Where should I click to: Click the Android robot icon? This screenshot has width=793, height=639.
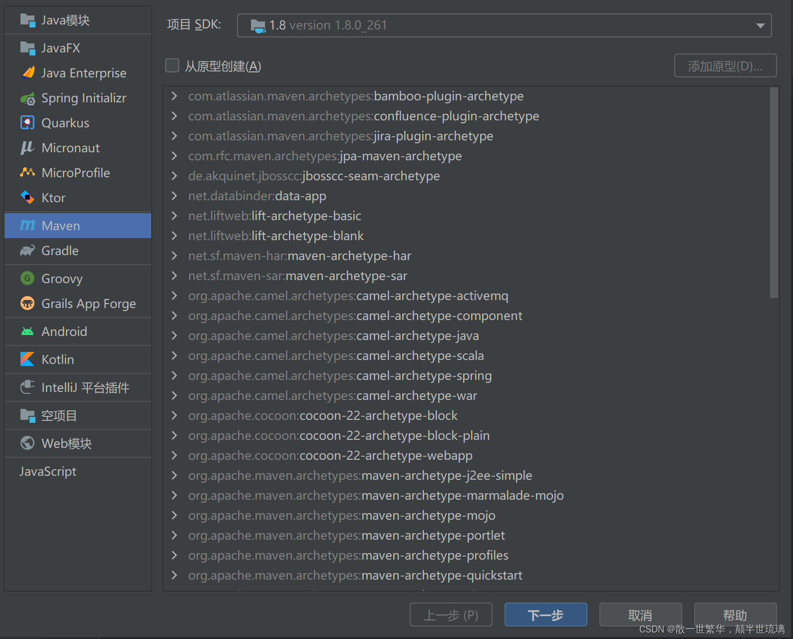tap(27, 331)
